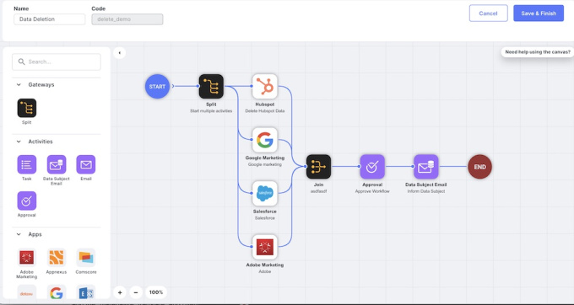Select the Email activity icon
This screenshot has height=305, width=574.
86,164
